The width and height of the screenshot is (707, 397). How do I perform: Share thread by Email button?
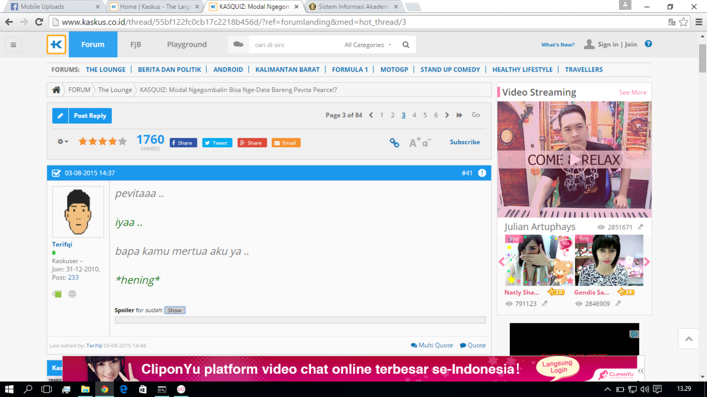286,143
